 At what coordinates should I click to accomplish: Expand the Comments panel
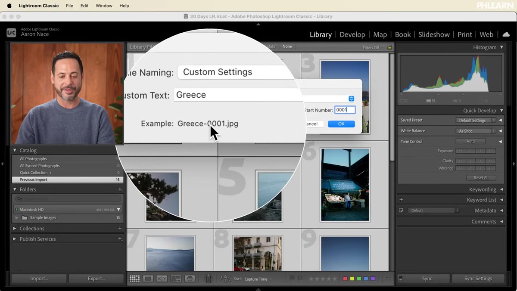point(501,222)
